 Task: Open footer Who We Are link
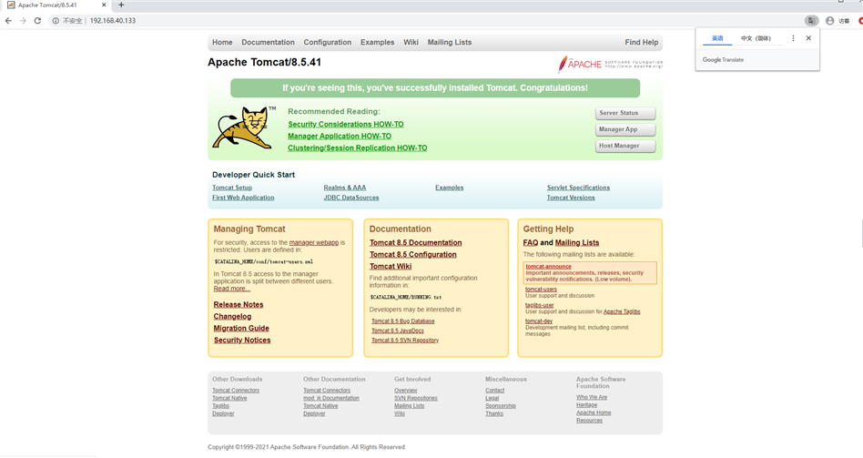(592, 397)
